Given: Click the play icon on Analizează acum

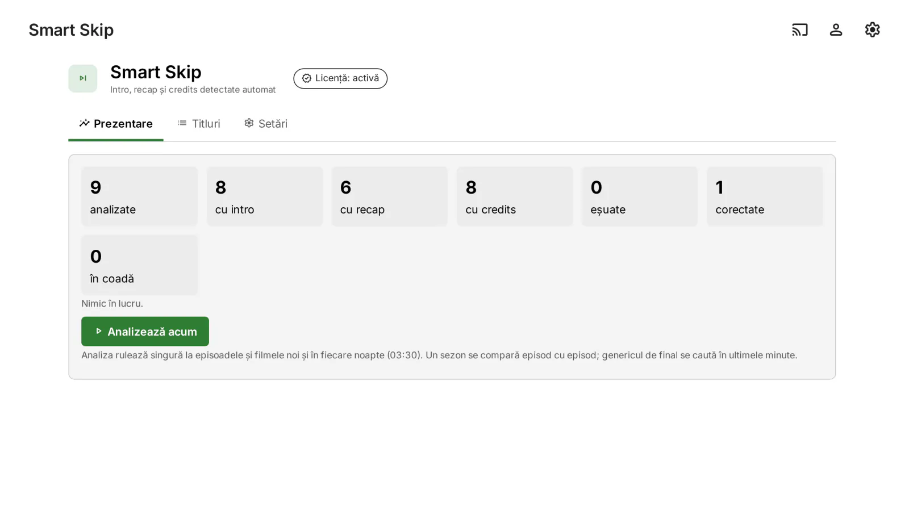Looking at the screenshot, I should 99,331.
